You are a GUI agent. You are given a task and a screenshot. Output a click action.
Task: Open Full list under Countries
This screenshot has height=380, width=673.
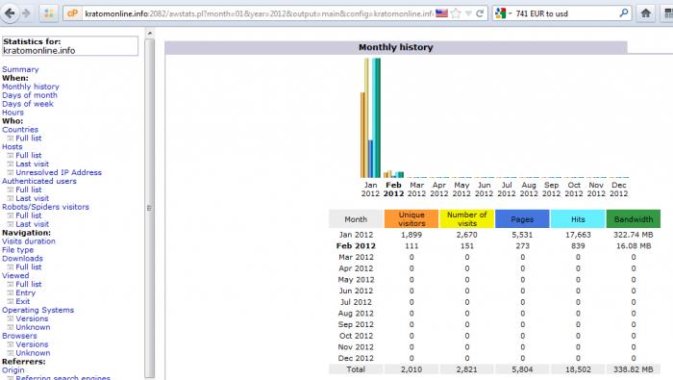point(29,138)
